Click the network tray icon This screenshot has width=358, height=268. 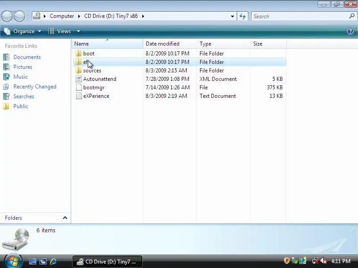pos(315,261)
